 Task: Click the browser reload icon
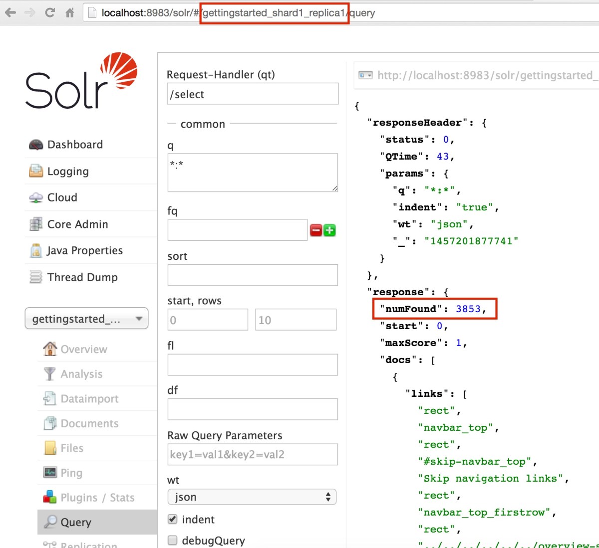(49, 12)
